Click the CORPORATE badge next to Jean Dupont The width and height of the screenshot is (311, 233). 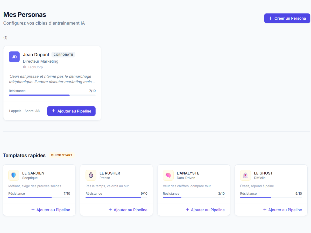pos(63,55)
